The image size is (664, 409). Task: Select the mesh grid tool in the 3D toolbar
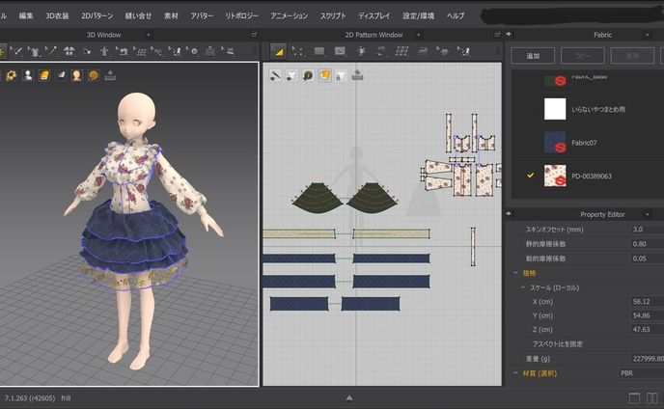(140, 51)
